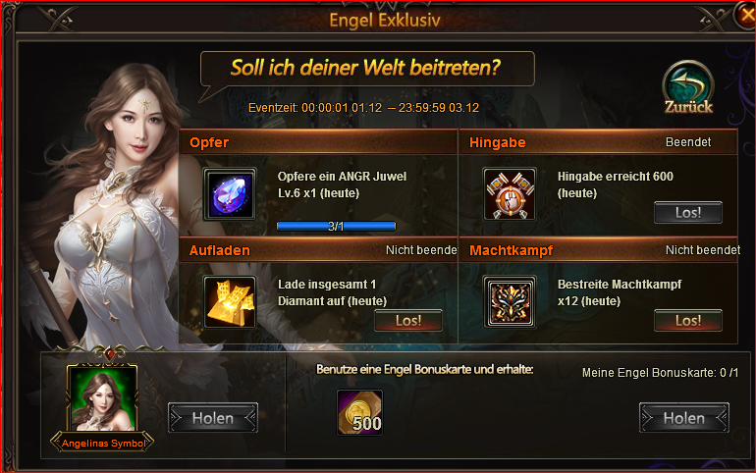Close the Engel Exklusiv window
This screenshot has width=756, height=473.
(746, 16)
